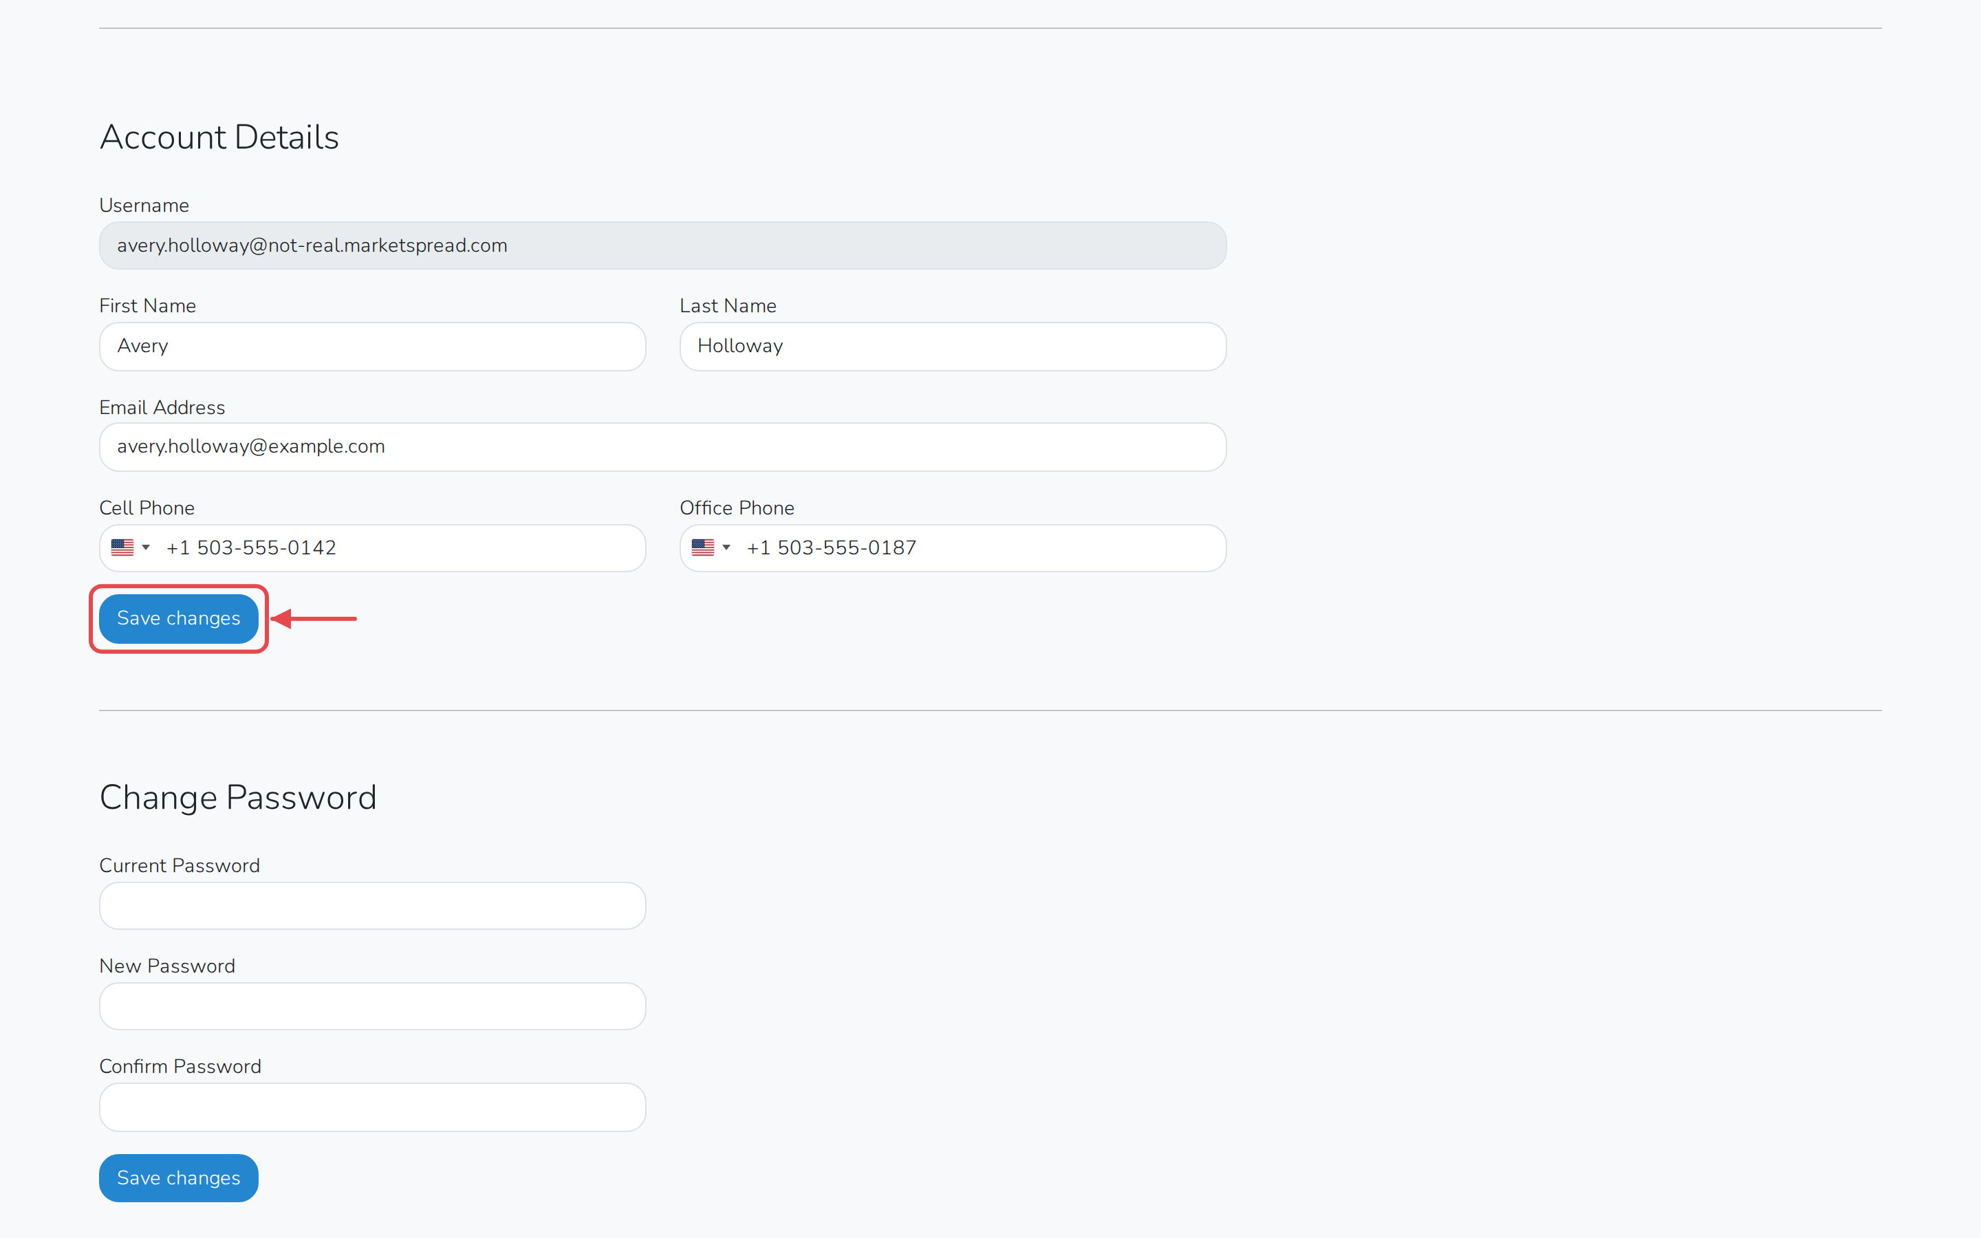The image size is (1981, 1238).
Task: Focus the New Password field
Action: [372, 1006]
